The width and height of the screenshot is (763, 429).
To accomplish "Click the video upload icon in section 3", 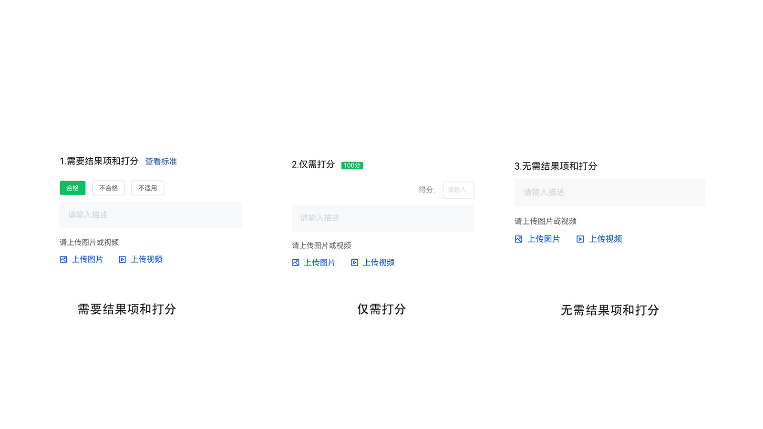I will click(x=579, y=239).
